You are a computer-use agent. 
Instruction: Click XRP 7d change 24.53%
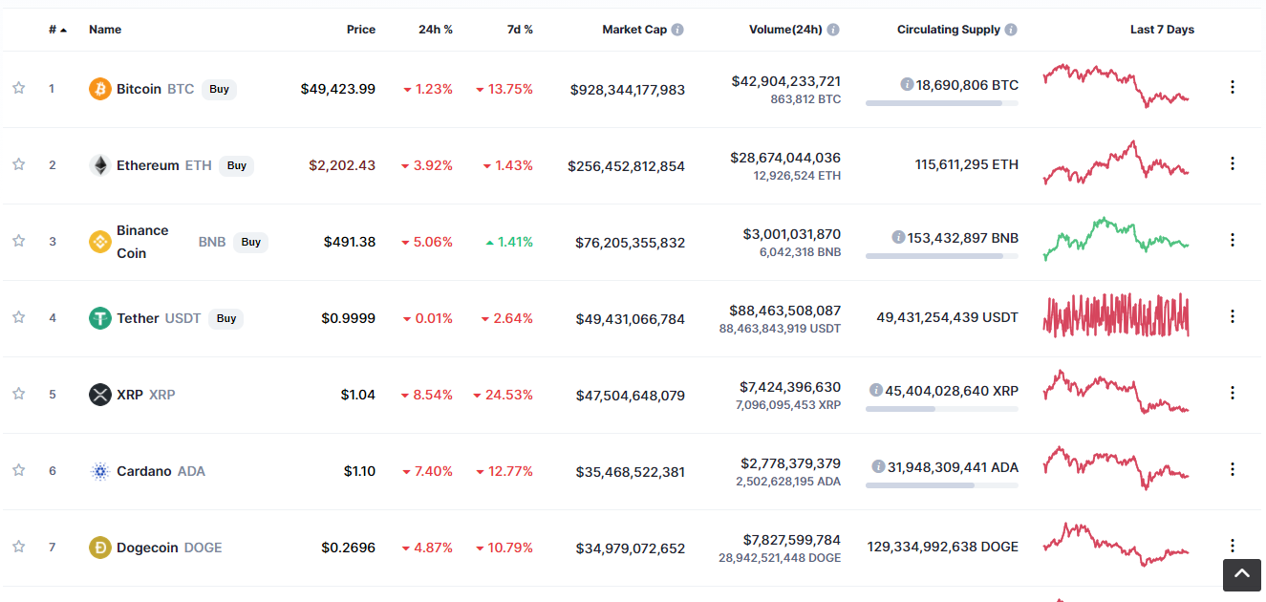click(x=504, y=395)
